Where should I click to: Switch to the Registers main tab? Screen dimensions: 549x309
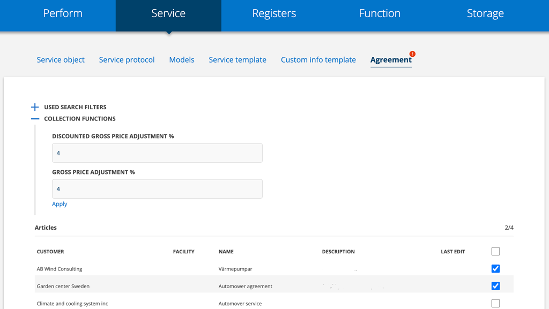point(274,14)
